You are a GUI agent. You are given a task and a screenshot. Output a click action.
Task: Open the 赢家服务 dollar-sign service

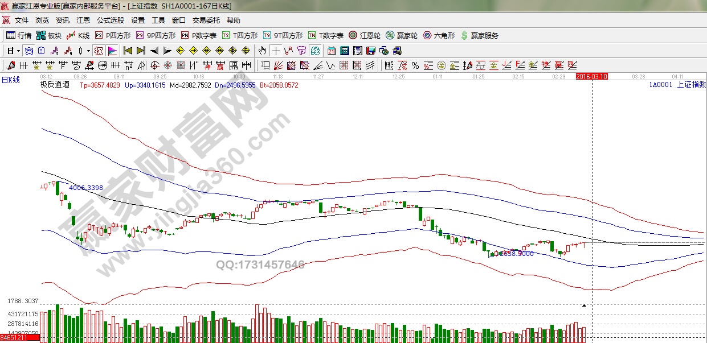[479, 35]
